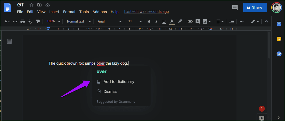Toggle italic formatting

coord(156,21)
